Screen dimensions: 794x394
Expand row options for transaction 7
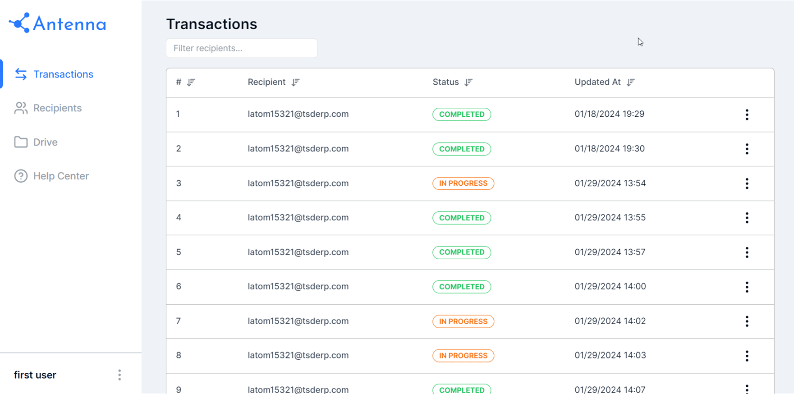747,321
